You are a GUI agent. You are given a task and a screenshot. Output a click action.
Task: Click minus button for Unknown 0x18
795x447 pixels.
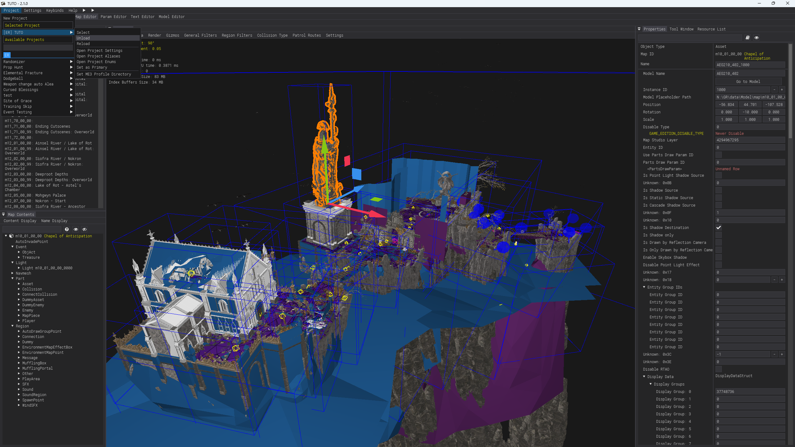[x=774, y=280]
